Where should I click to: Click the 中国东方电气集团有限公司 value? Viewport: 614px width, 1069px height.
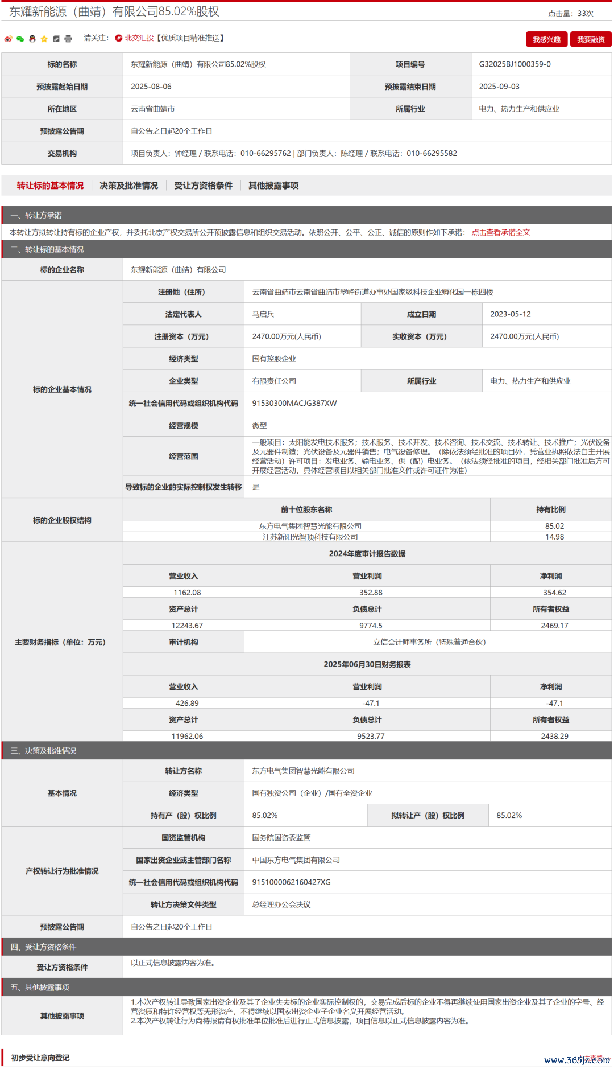point(296,860)
